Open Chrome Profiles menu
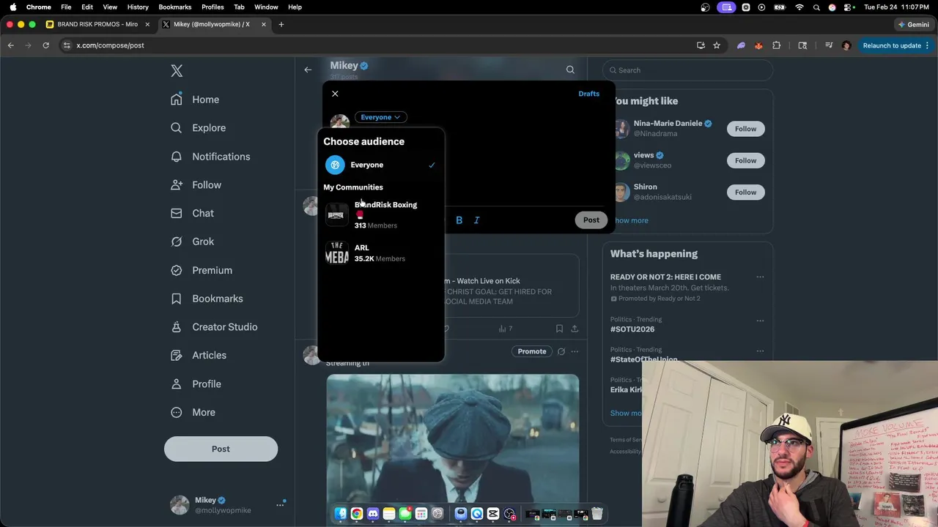The image size is (938, 527). click(x=213, y=7)
